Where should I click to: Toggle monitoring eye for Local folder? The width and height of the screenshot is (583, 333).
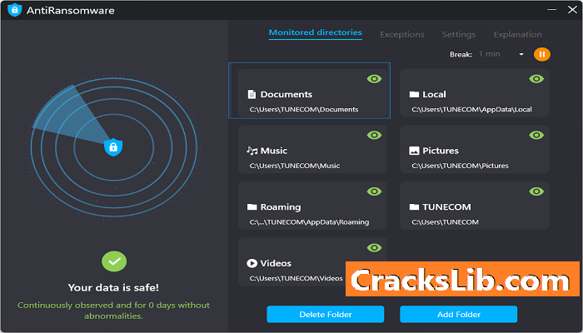pyautogui.click(x=536, y=79)
